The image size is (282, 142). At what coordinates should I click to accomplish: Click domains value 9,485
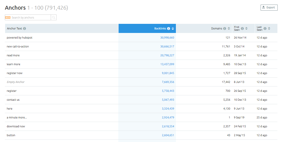click(227, 64)
